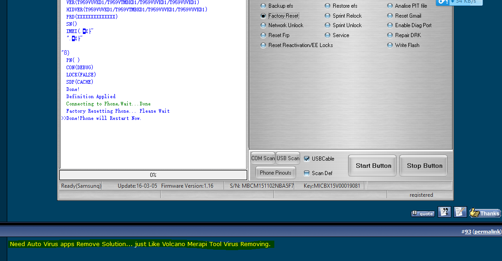Click the Thanks thumbs-up button
Image resolution: width=502 pixels, height=261 pixels.
pos(485,213)
